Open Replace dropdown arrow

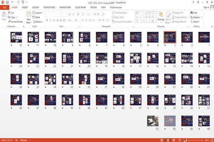(202, 17)
